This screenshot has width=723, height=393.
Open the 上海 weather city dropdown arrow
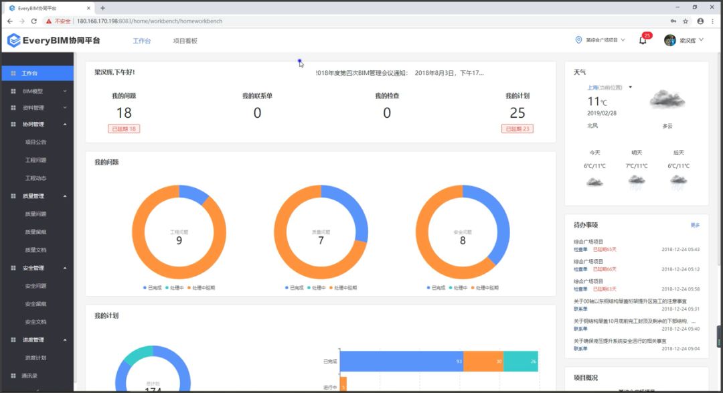(x=631, y=87)
